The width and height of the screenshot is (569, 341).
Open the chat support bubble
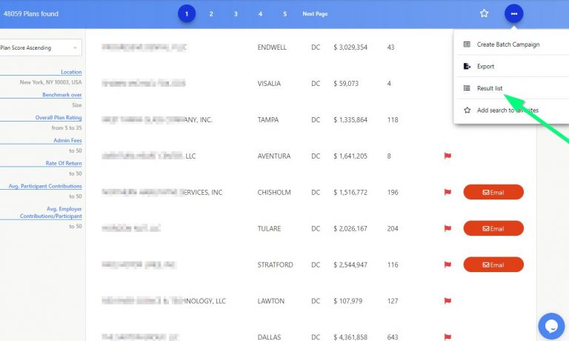[551, 325]
